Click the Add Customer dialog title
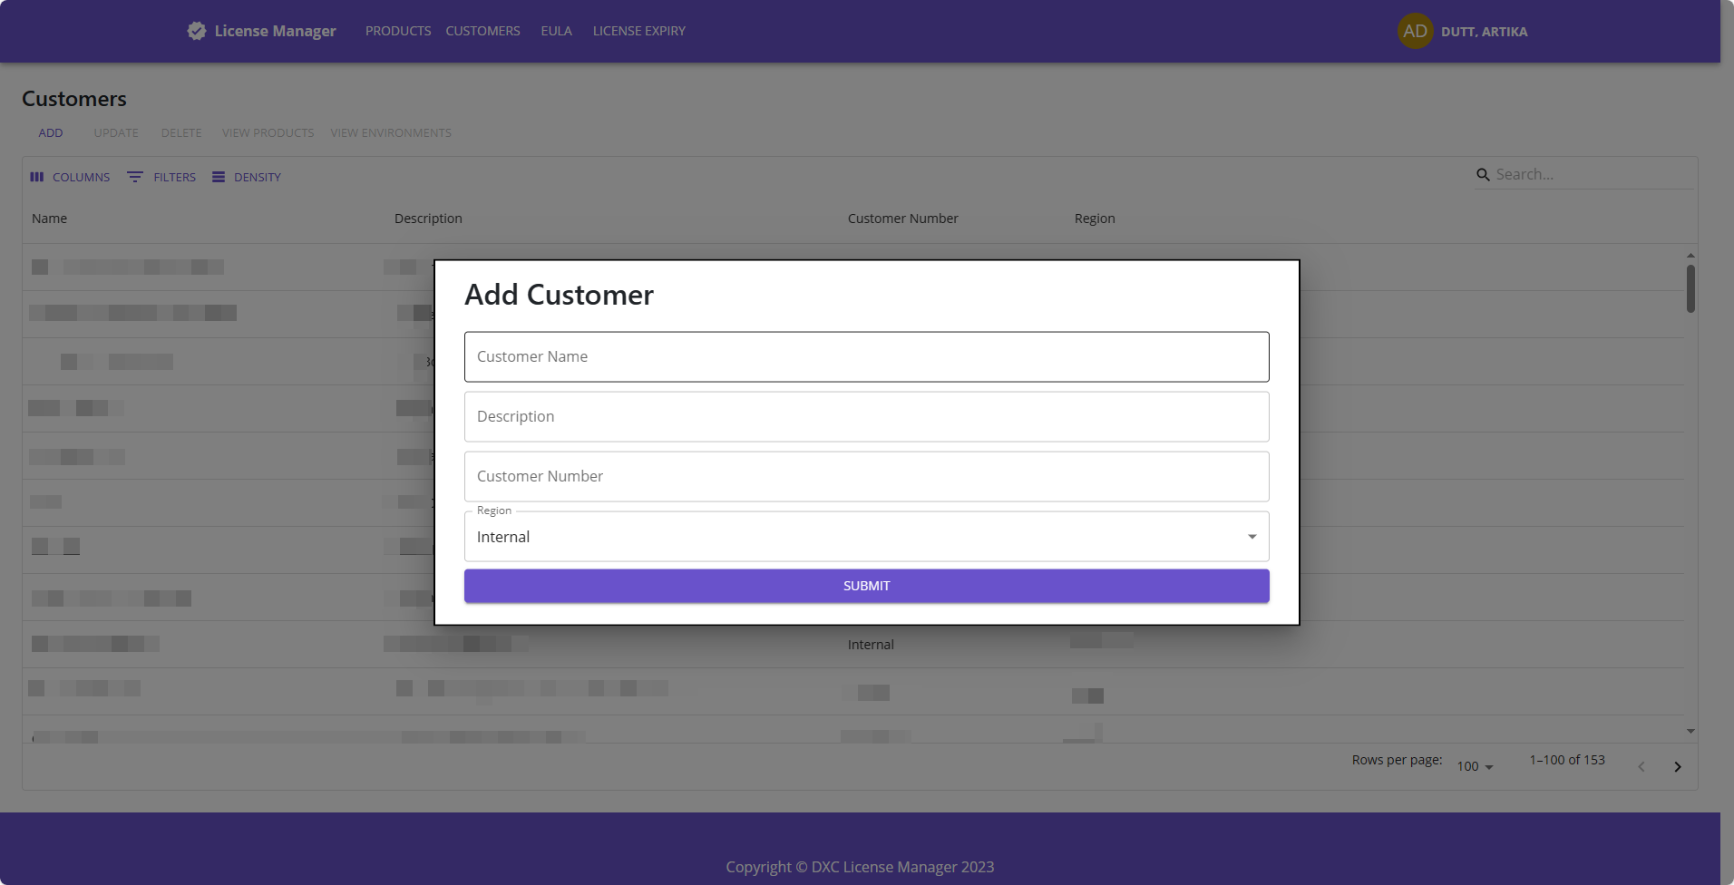Viewport: 1734px width, 885px height. click(x=559, y=295)
